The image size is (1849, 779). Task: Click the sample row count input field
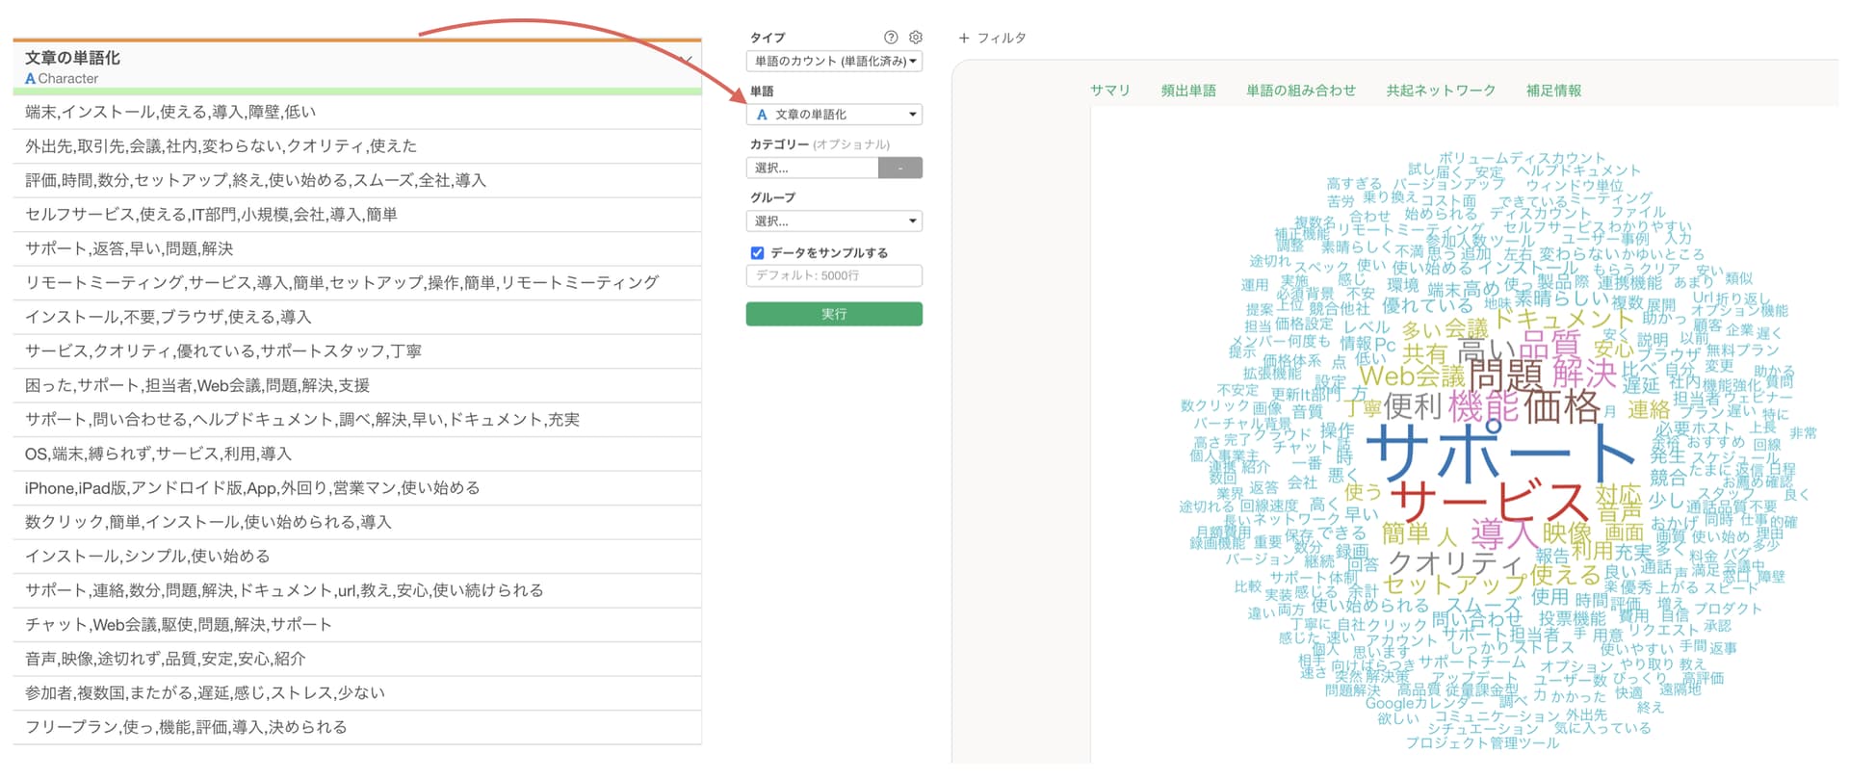(834, 276)
